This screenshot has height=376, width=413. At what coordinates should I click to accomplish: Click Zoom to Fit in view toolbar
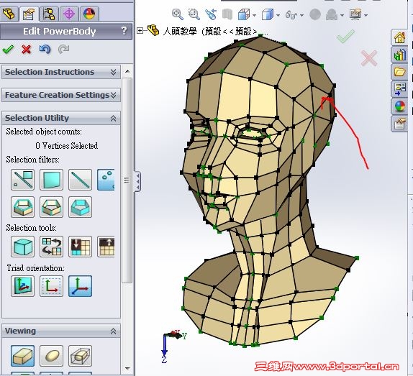click(x=177, y=14)
